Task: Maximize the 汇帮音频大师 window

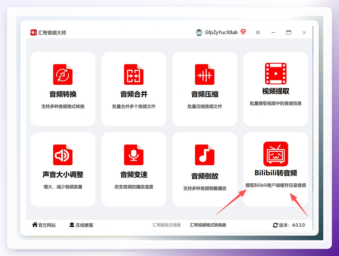Action: tap(289, 32)
